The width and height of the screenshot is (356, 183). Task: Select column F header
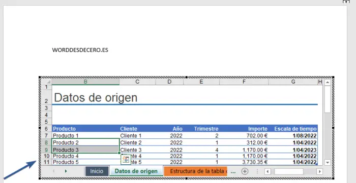click(244, 82)
